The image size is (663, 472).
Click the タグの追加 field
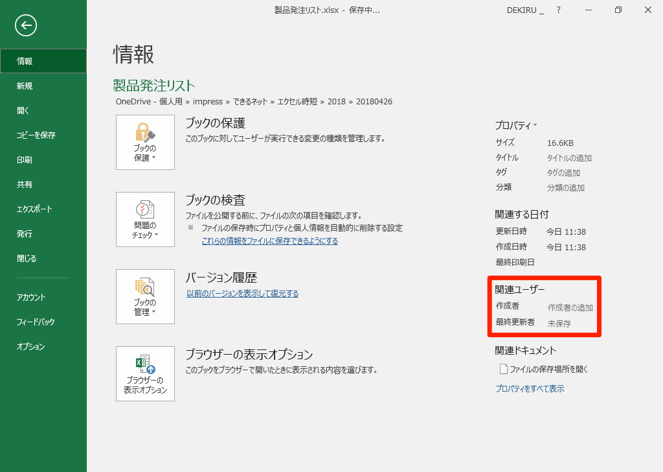(563, 172)
